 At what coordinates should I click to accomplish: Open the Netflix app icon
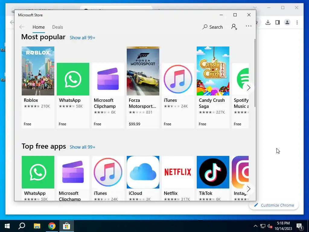(x=178, y=172)
